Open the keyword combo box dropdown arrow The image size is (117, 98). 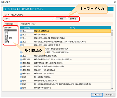(53, 19)
